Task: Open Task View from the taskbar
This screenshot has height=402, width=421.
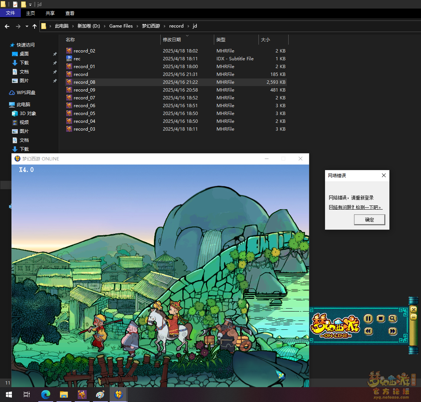Action: 27,395
